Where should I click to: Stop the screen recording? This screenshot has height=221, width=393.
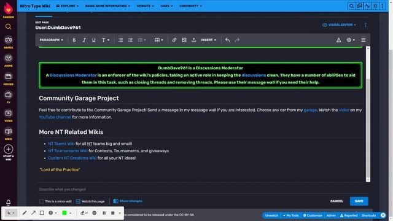[113, 213]
